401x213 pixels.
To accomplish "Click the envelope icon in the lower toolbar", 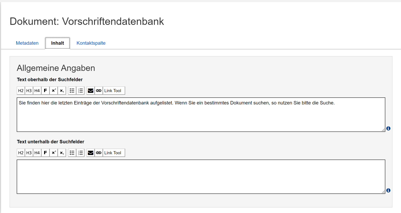I will click(x=91, y=153).
